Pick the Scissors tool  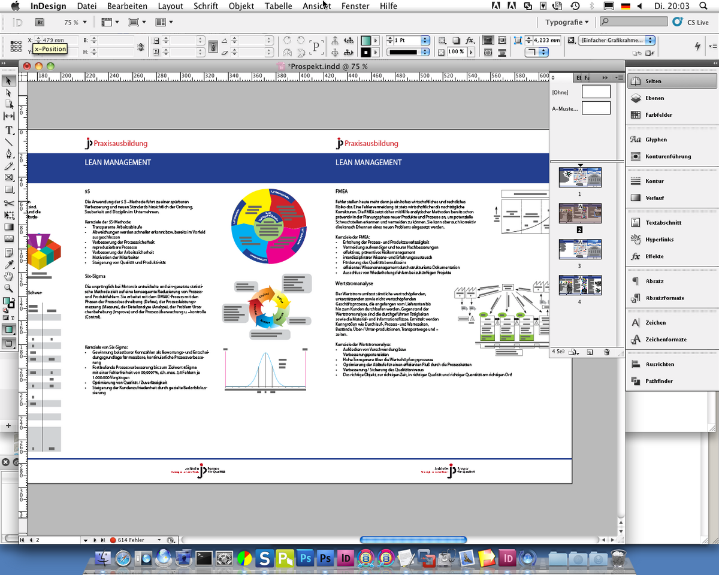(9, 203)
